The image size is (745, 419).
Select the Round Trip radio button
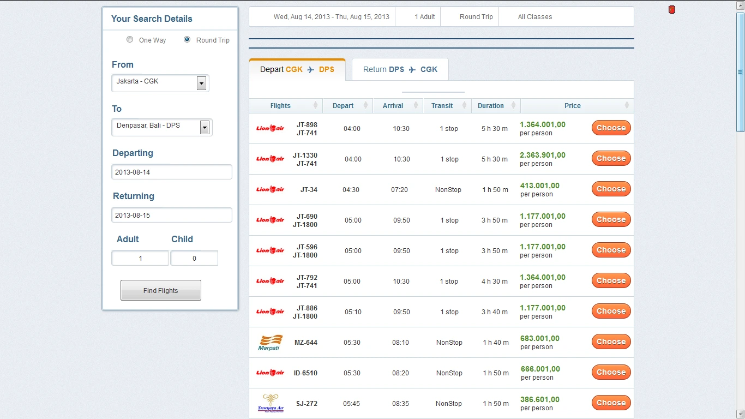187,39
